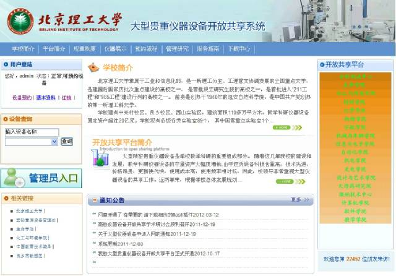Go to 下载中心 in the top navigation

[x=239, y=48]
